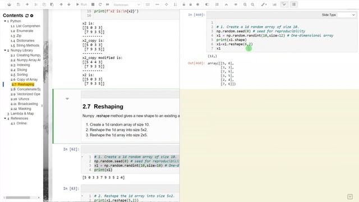Viewport: 359px width, 202px height.
Task: Open the cell type Markdown dropdown
Action: pyautogui.click(x=127, y=4)
